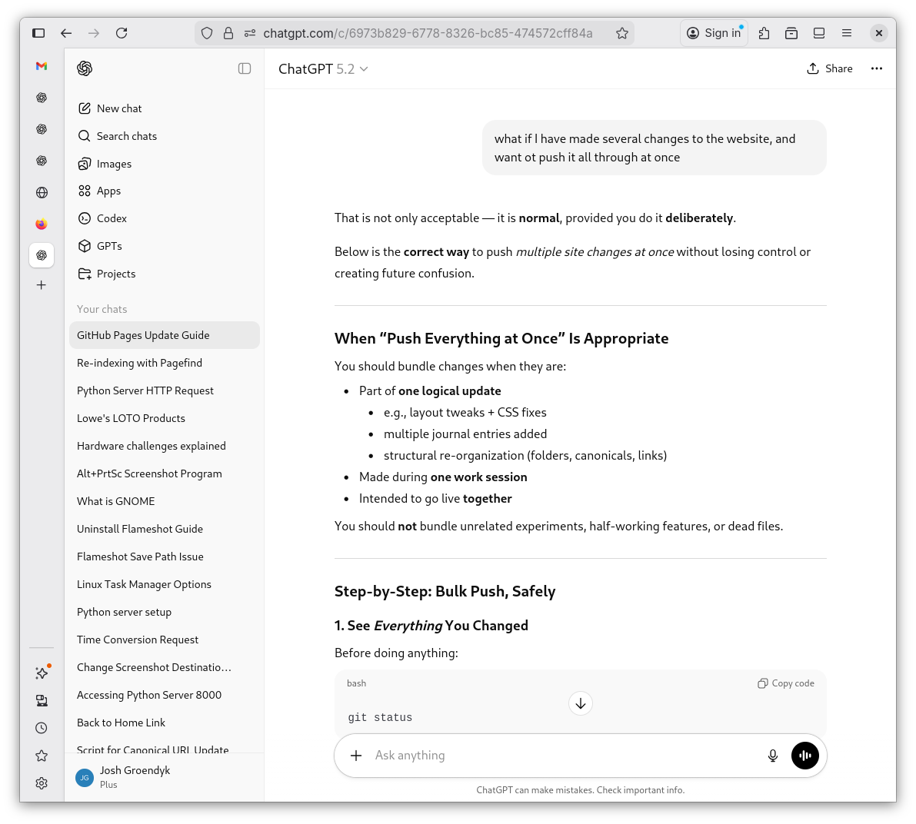
Task: Click the plus attachment icon in composer
Action: (x=356, y=756)
